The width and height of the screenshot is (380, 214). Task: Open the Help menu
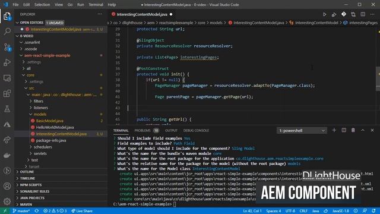click(112, 5)
